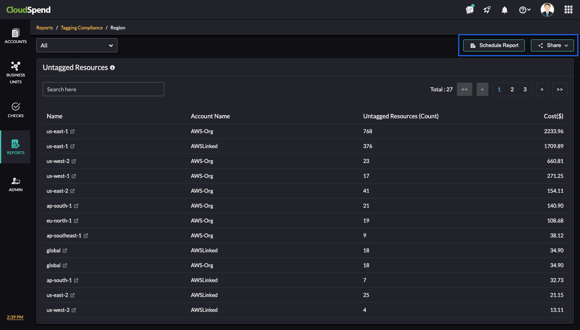The width and height of the screenshot is (580, 330).
Task: Open the external link icon next to us-east-1
Action: tap(73, 131)
